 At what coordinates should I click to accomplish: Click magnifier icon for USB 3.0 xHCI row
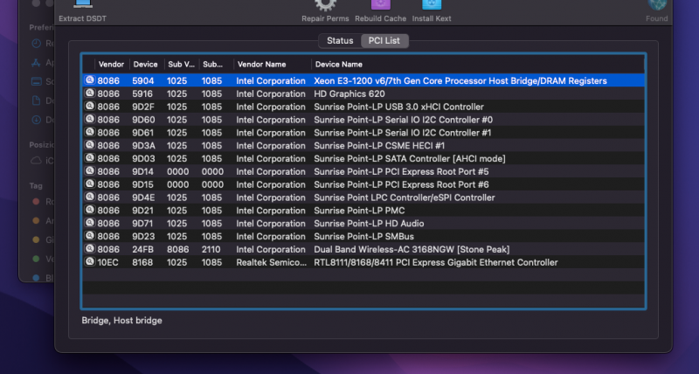90,106
